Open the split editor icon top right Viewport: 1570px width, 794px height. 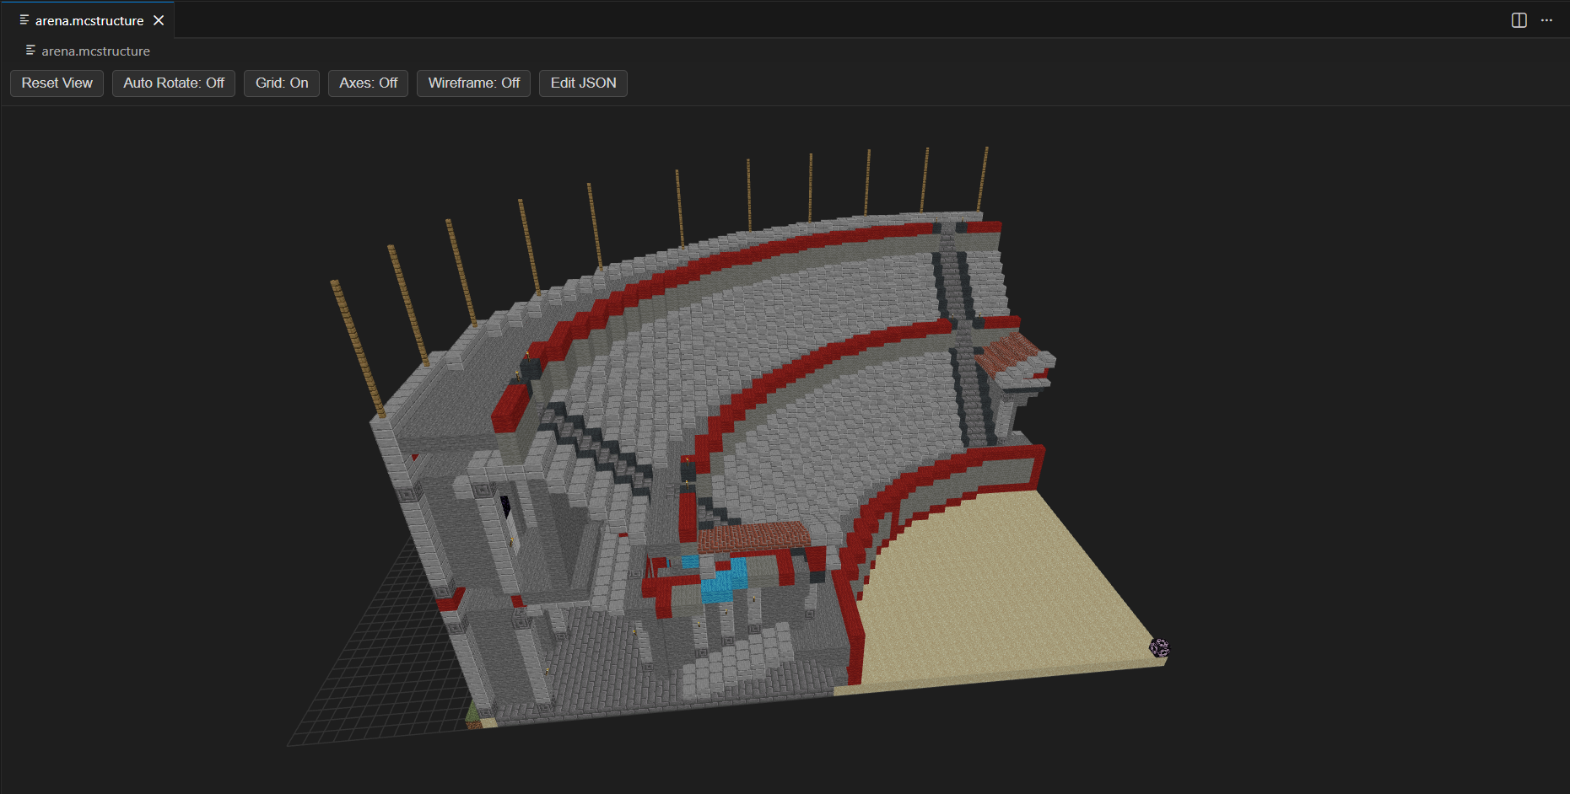pos(1518,19)
